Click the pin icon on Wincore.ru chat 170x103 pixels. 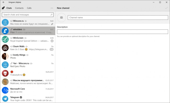point(52,24)
